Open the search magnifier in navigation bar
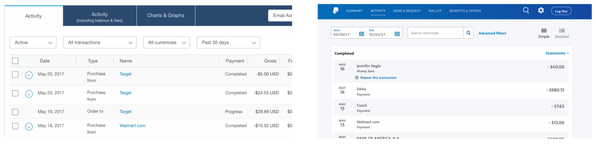596x144 pixels. [526, 10]
